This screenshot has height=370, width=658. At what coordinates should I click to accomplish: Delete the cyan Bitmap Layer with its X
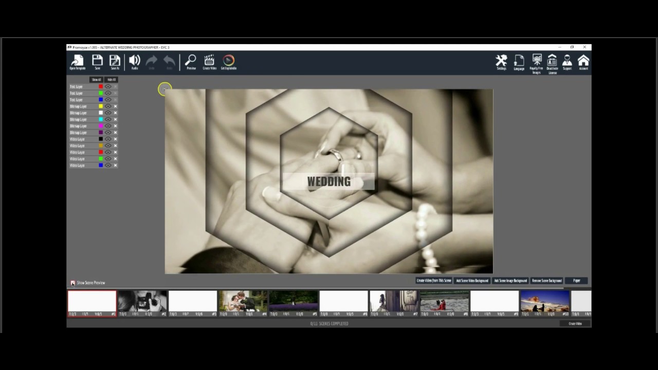click(x=115, y=119)
